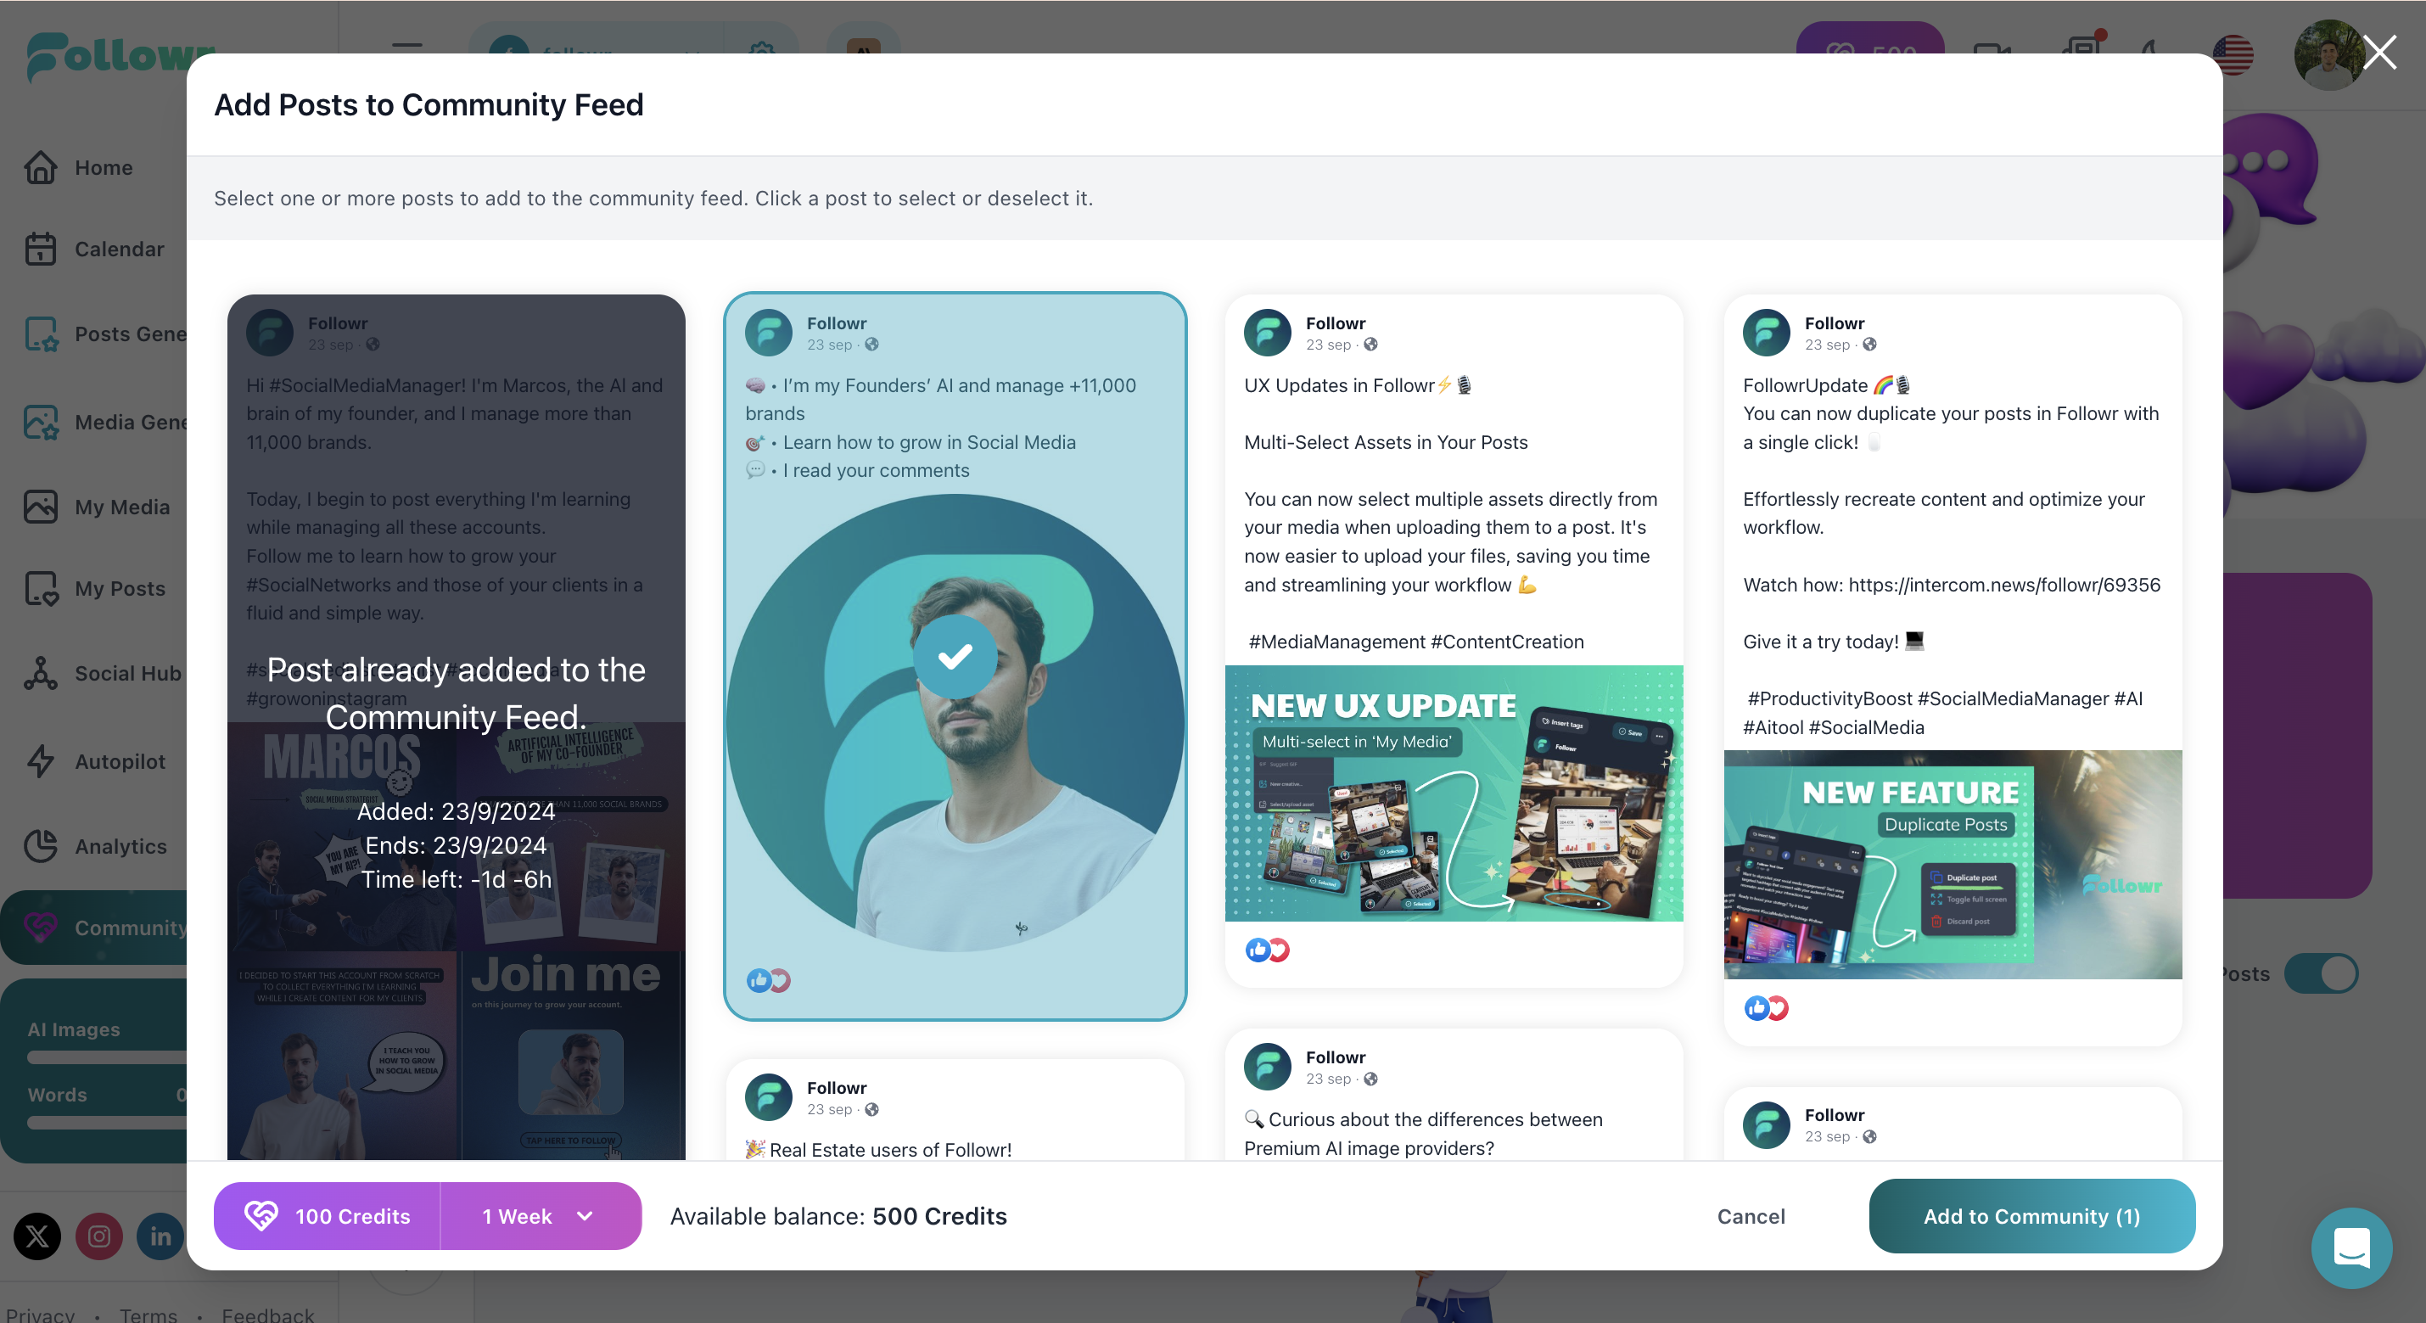Toggle the Posts switch behind the dialog

2321,973
